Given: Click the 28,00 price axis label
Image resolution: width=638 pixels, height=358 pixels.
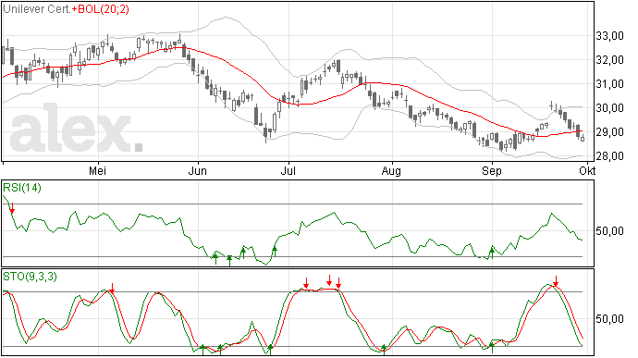Looking at the screenshot, I should point(609,156).
